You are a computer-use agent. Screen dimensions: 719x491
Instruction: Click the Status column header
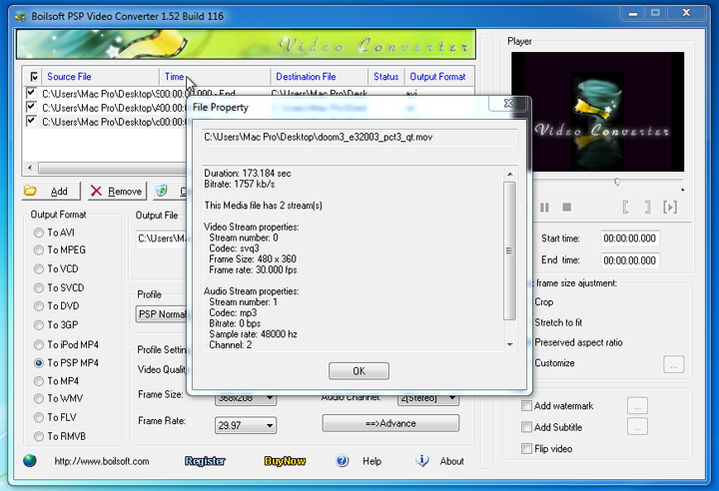(x=385, y=77)
